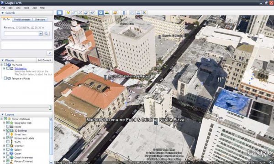The height and width of the screenshot is (164, 274).
Task: Toggle the sidebar visibility icon
Action: click(59, 13)
